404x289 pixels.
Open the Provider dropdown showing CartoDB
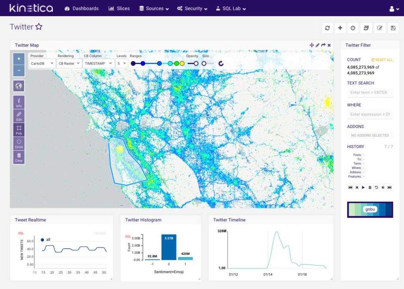pos(42,63)
